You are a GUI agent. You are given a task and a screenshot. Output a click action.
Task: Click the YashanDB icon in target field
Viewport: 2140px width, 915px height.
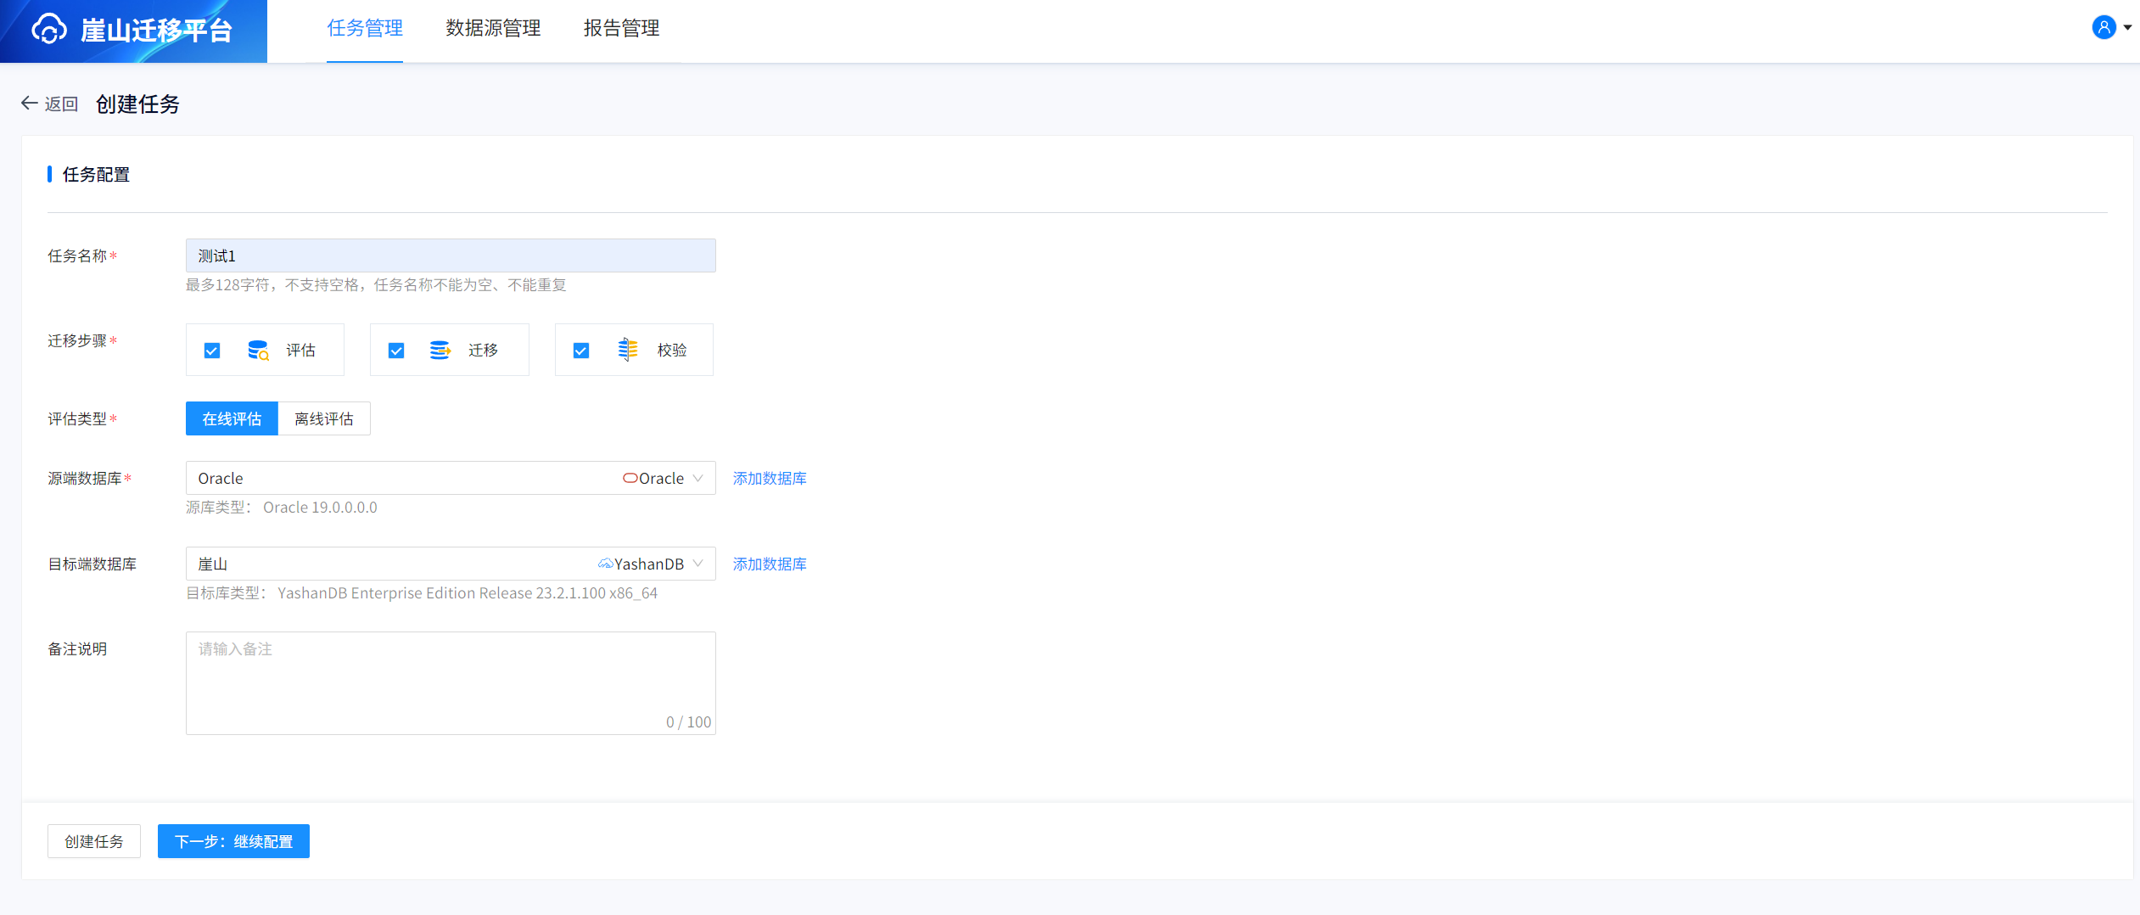click(x=605, y=564)
